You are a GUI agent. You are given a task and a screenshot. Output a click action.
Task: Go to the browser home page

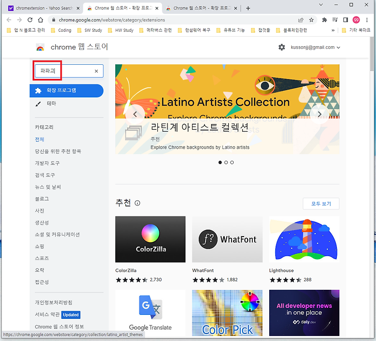click(x=41, y=20)
